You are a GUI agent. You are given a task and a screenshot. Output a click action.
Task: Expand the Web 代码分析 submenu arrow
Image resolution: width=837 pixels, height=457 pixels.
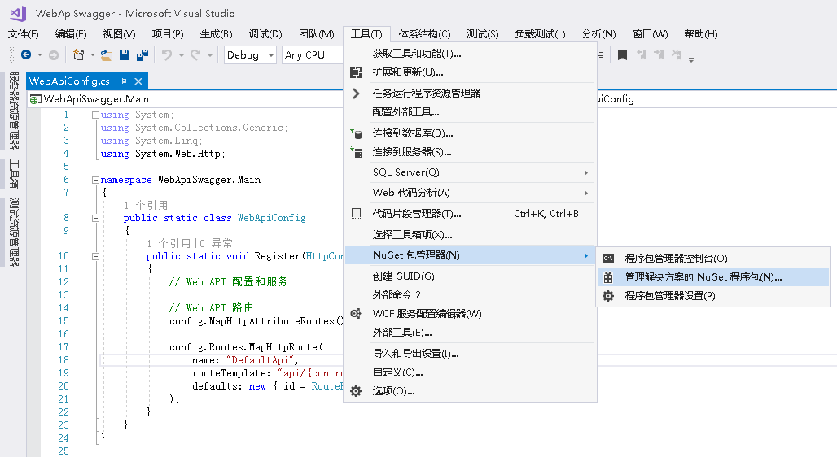pos(586,193)
